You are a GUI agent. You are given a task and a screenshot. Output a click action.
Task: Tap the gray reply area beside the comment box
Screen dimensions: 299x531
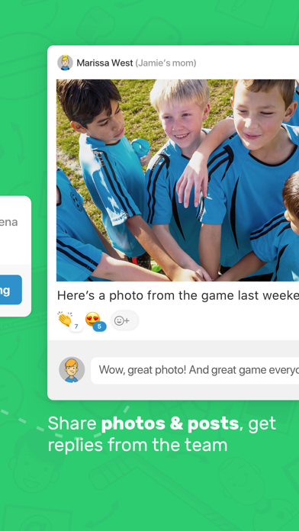[x=173, y=370]
